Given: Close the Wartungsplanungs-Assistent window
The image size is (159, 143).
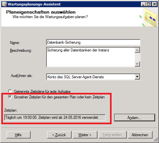Looking at the screenshot, I should (154, 4).
